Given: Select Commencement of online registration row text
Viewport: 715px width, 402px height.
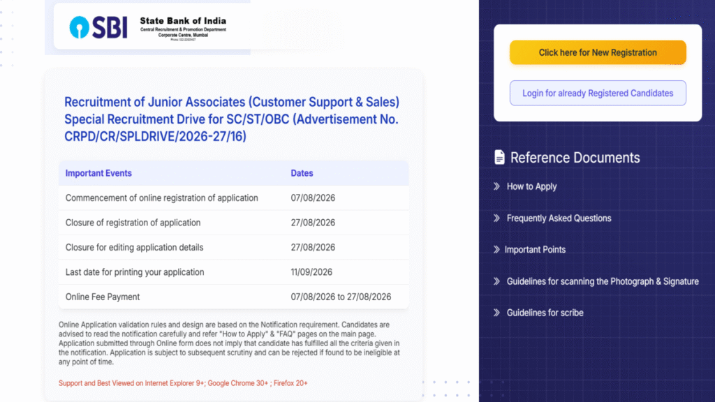Looking at the screenshot, I should click(x=161, y=198).
